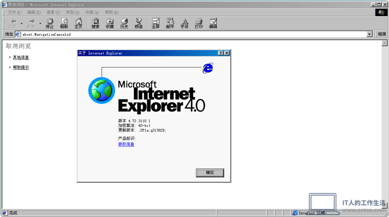This screenshot has height=217, width=389.
Task: Click version text 4.72.3110.1
Action: click(139, 121)
